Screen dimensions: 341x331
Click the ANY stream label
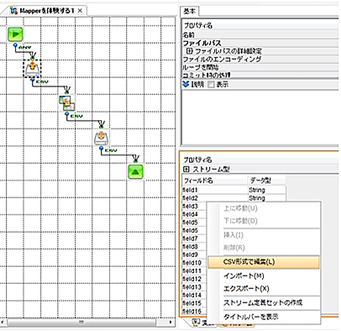click(24, 47)
